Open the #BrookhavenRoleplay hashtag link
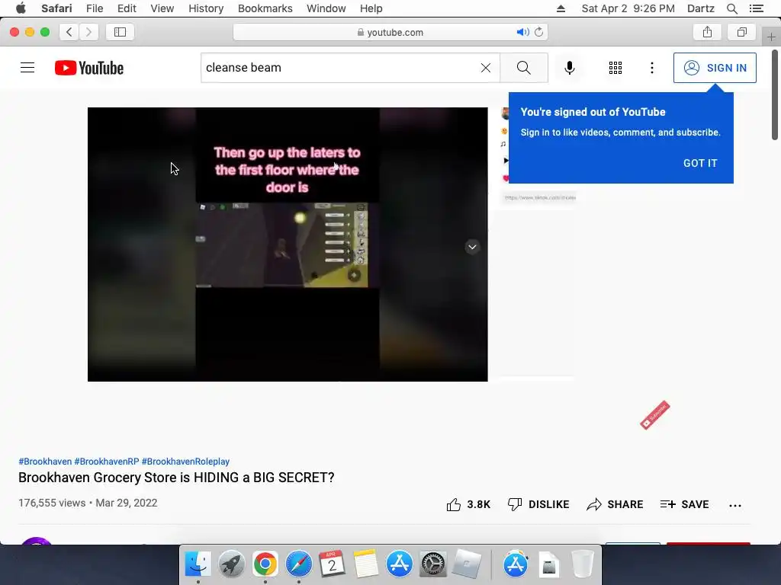The image size is (781, 585). tap(185, 462)
